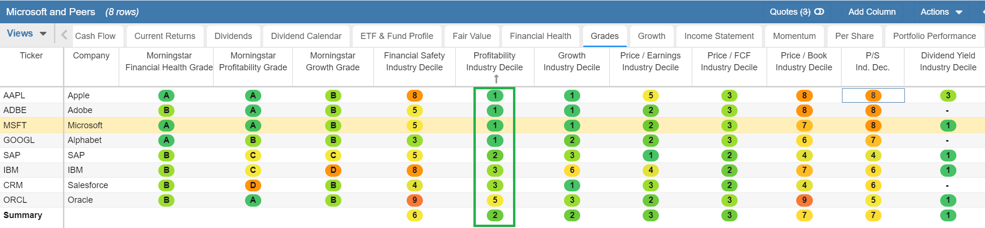Sort by Price / Earnings Industry Decile header
The width and height of the screenshot is (985, 228).
click(x=650, y=61)
